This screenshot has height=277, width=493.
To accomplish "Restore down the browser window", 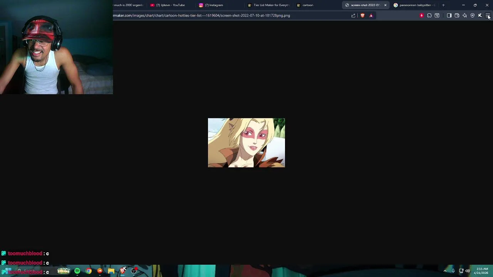I will [x=475, y=5].
